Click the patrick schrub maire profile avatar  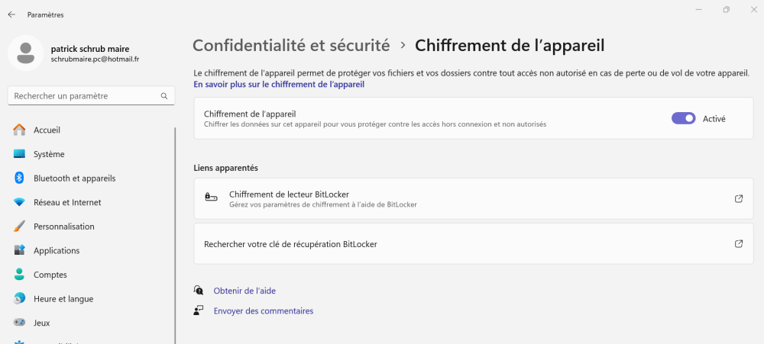click(x=25, y=53)
